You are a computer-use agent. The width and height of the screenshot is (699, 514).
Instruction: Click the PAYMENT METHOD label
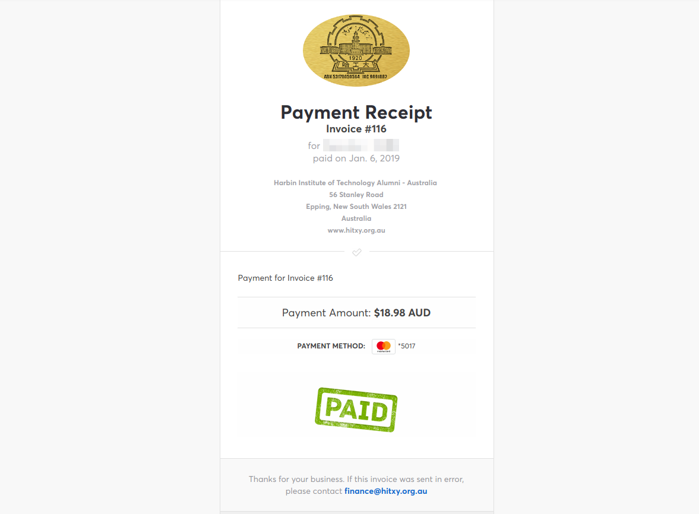[x=331, y=346]
